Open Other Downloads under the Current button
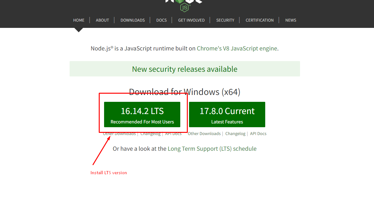The image size is (374, 219). point(204,134)
